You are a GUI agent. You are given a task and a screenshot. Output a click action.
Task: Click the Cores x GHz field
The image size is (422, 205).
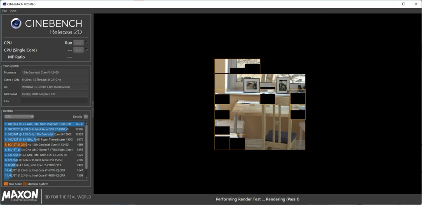click(x=54, y=80)
